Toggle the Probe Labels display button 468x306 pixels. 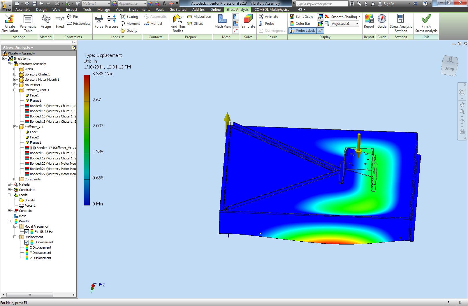302,31
